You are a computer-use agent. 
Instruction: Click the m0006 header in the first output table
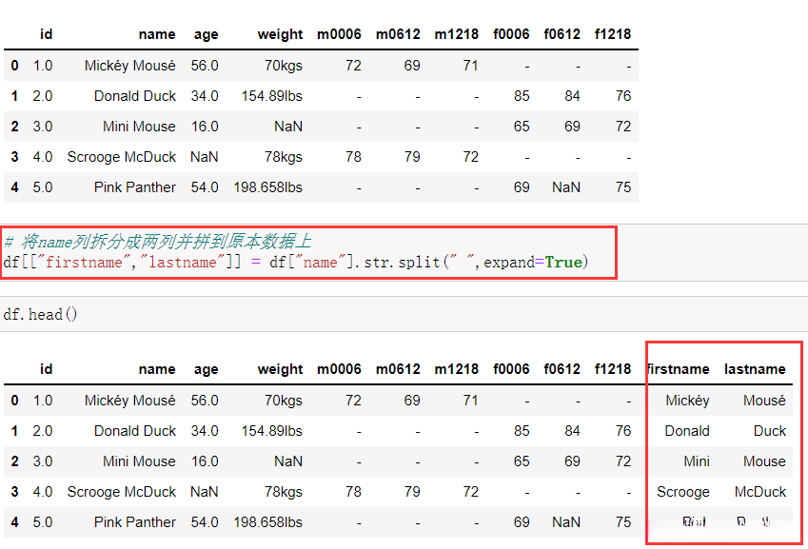339,34
